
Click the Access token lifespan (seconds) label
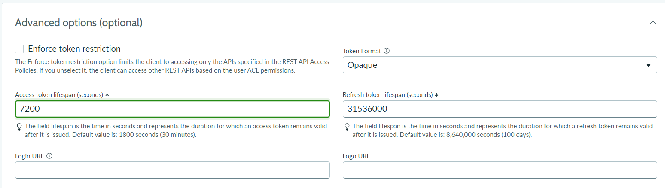coord(62,95)
